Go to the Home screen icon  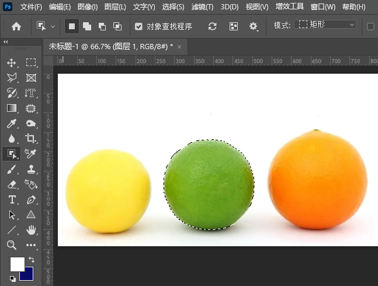pyautogui.click(x=16, y=26)
